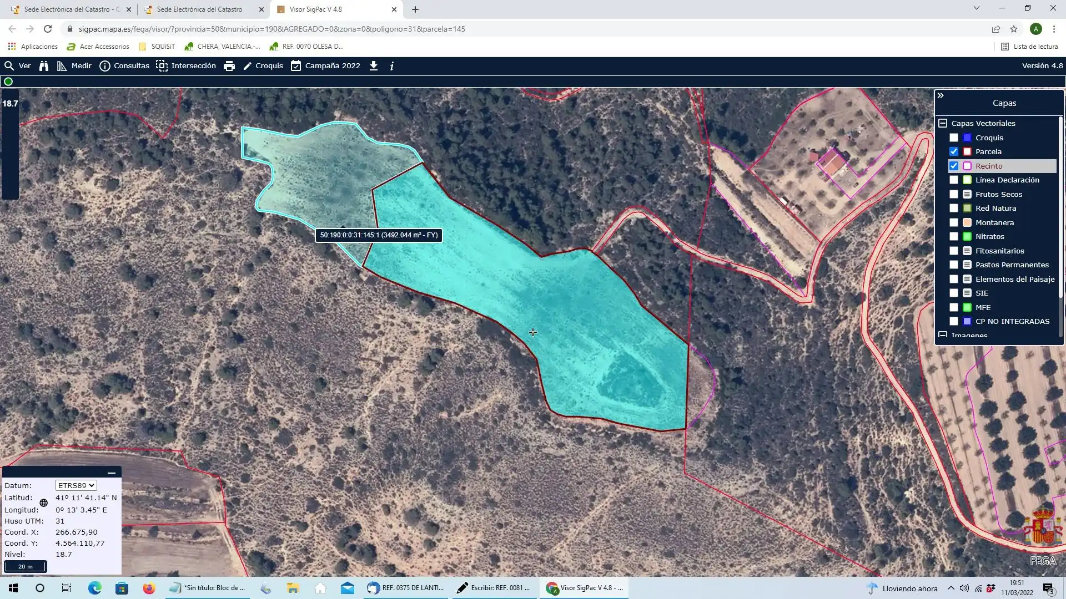The image size is (1066, 599).
Task: Uncheck the Recinto layer checkbox
Action: click(954, 166)
